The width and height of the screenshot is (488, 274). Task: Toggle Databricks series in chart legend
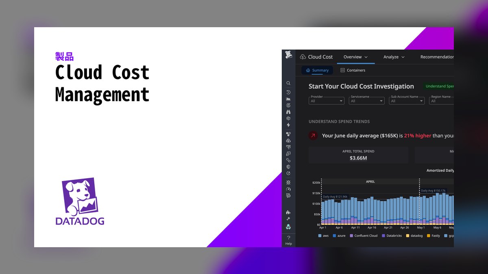pos(391,235)
